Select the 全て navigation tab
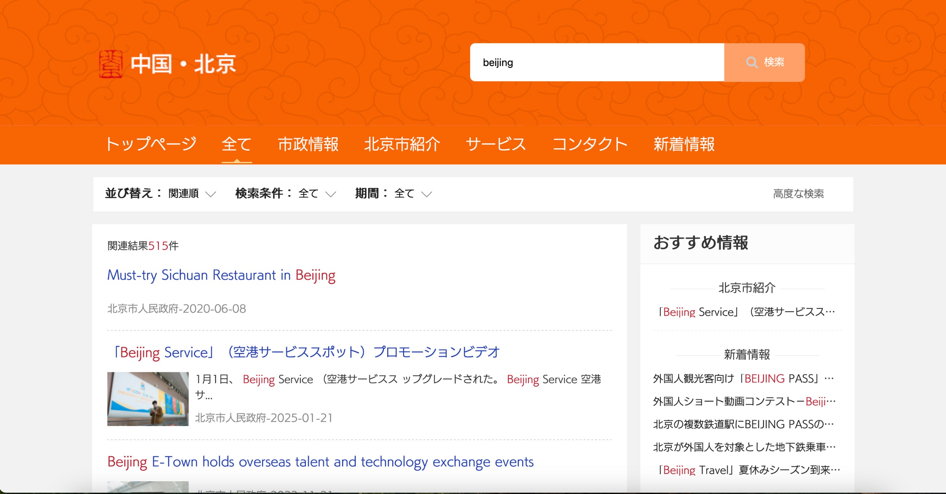 236,145
